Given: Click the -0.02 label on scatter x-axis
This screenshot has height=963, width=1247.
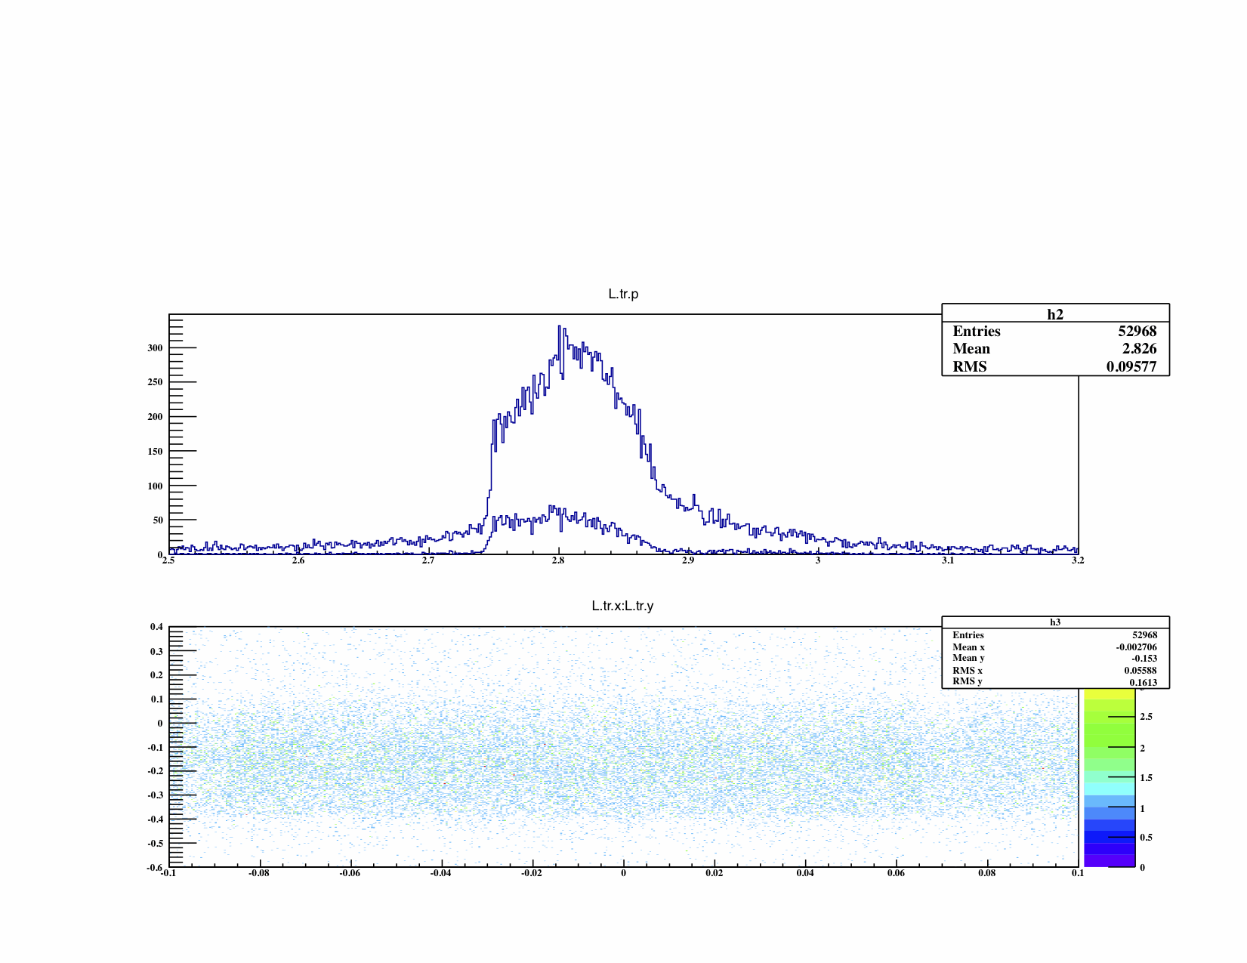Looking at the screenshot, I should (x=532, y=873).
